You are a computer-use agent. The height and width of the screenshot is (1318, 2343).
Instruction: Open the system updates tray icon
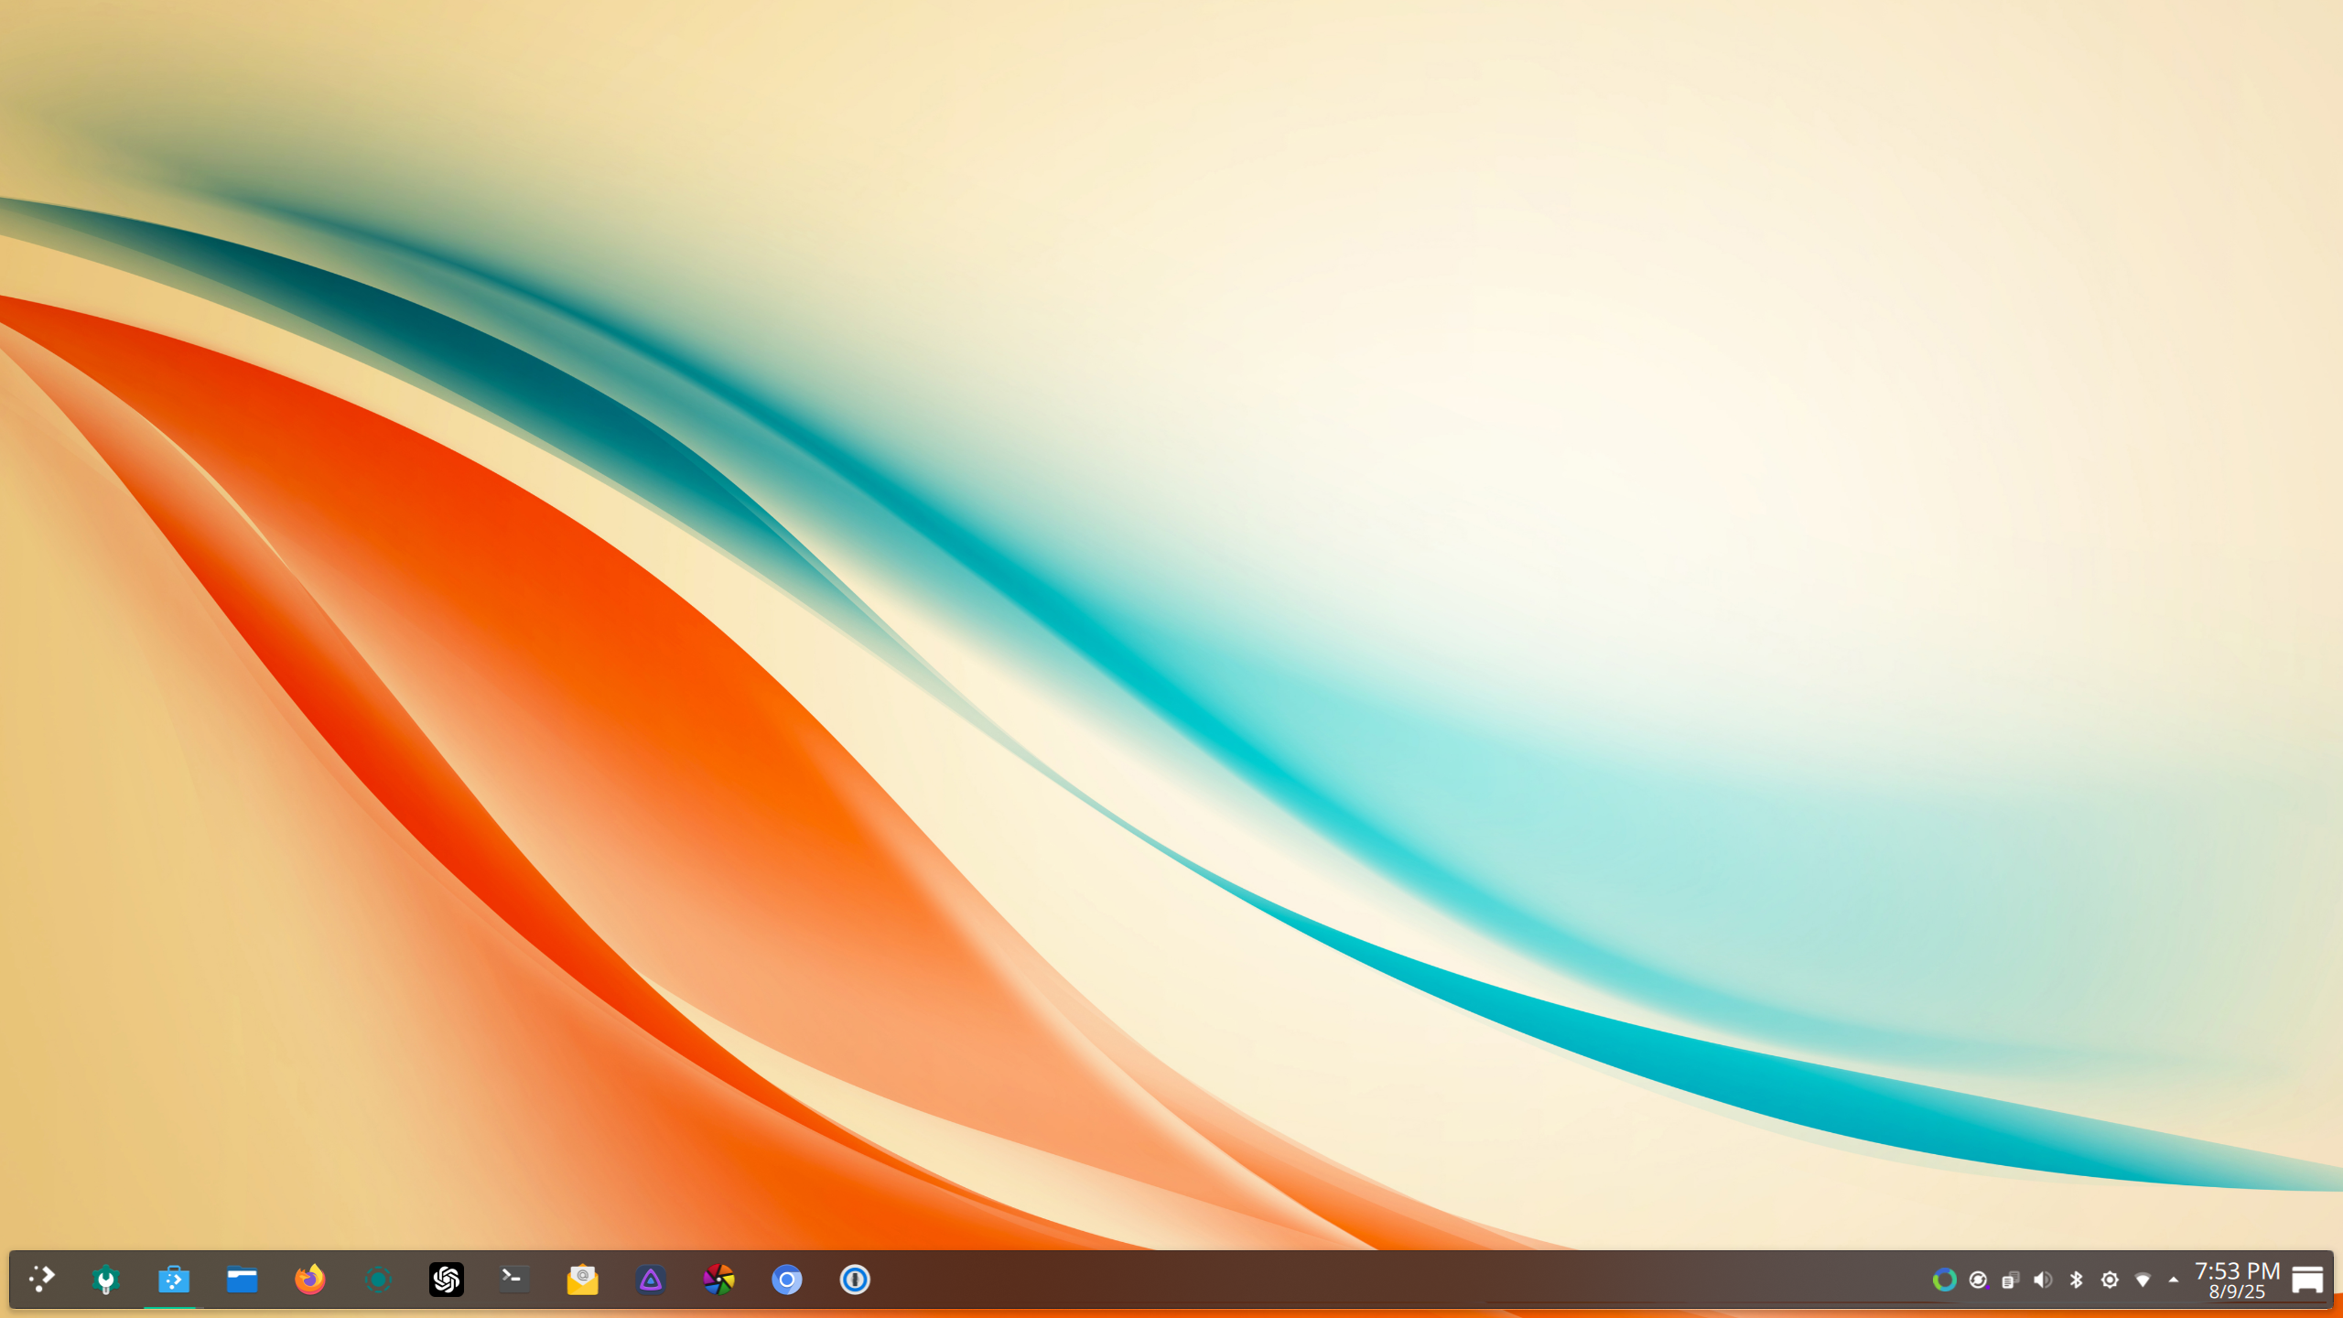click(1977, 1280)
